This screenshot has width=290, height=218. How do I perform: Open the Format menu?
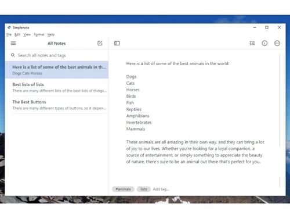(39, 34)
